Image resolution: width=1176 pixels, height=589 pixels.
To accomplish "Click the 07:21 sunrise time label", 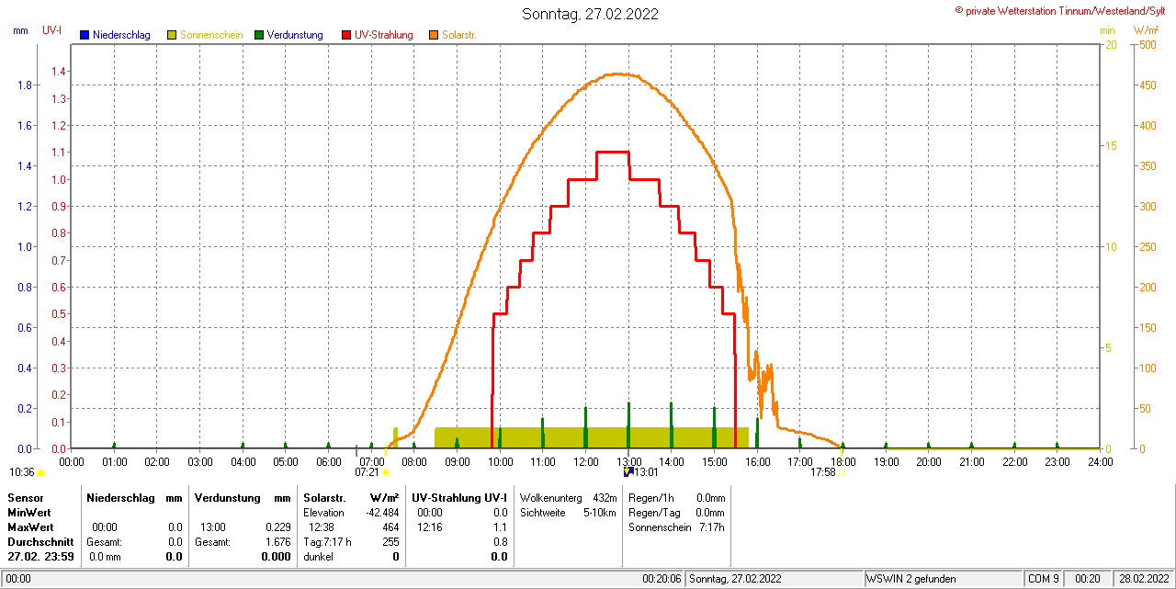I will (367, 472).
